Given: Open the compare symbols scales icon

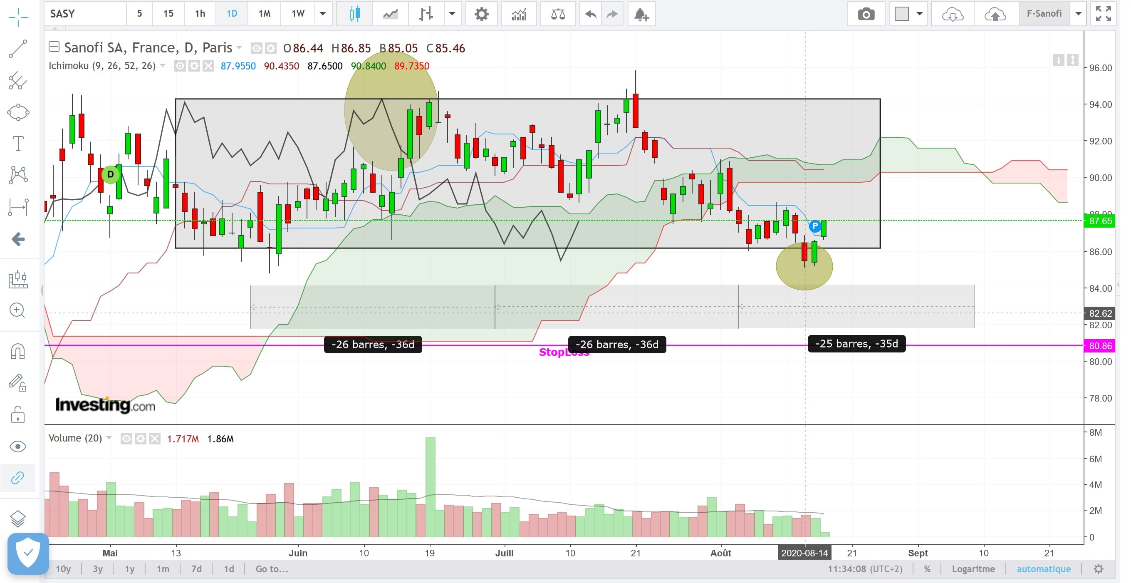Looking at the screenshot, I should tap(558, 15).
